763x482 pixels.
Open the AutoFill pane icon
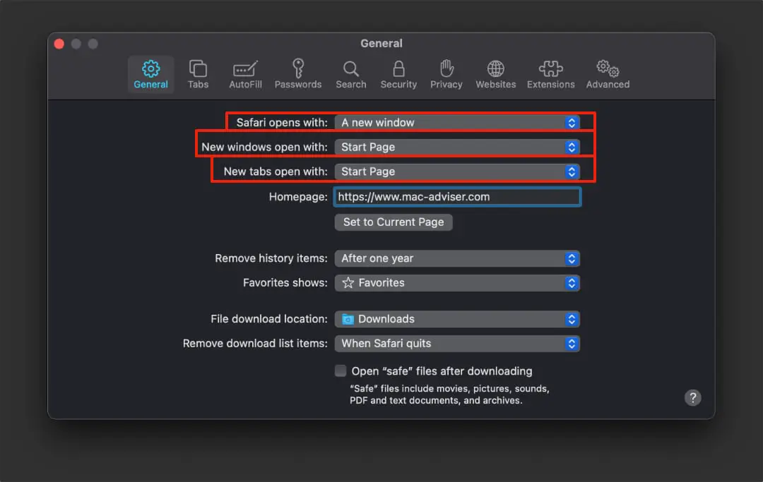pos(245,69)
